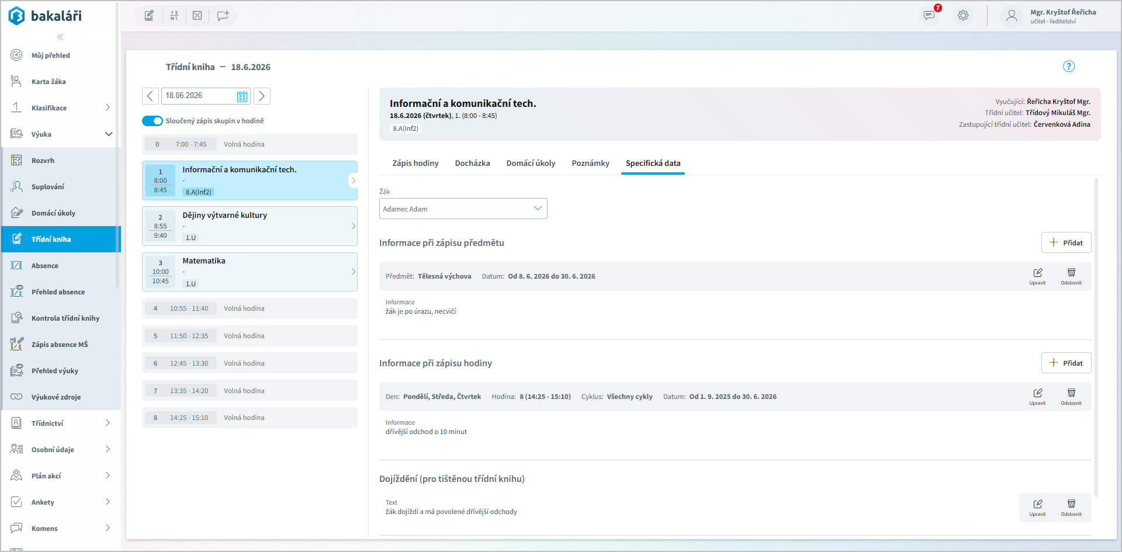
Task: Click the 8.A(Inf2) group tag in the header
Action: pos(406,129)
